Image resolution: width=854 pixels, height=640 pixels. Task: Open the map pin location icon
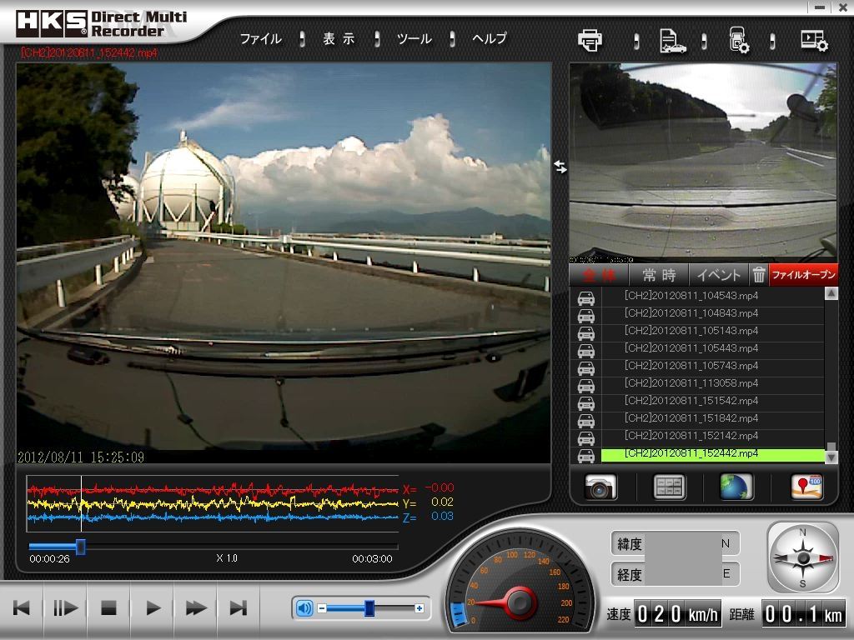pos(806,487)
